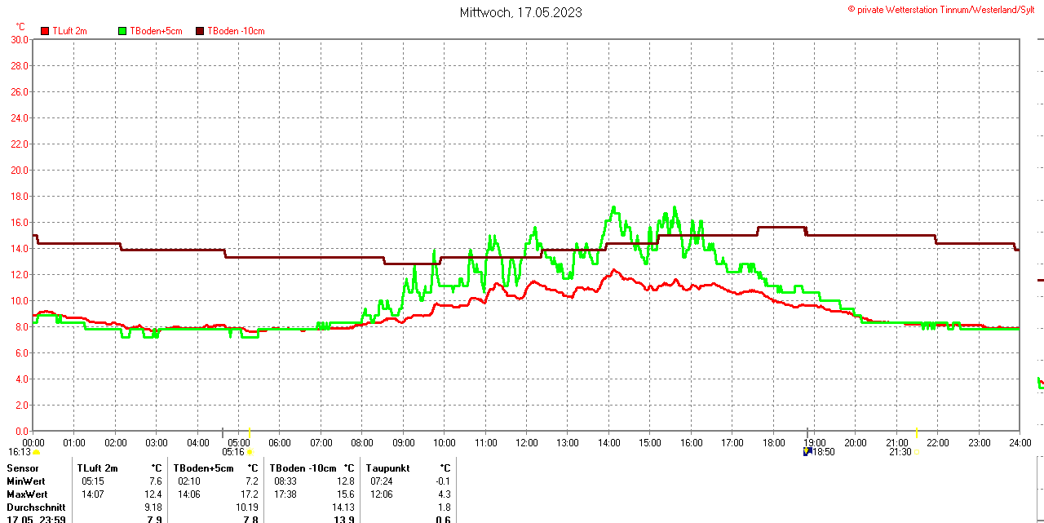Click the MaxWert row label

coord(27,494)
